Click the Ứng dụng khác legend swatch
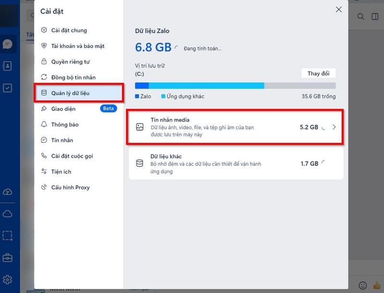The image size is (384, 293). 163,96
